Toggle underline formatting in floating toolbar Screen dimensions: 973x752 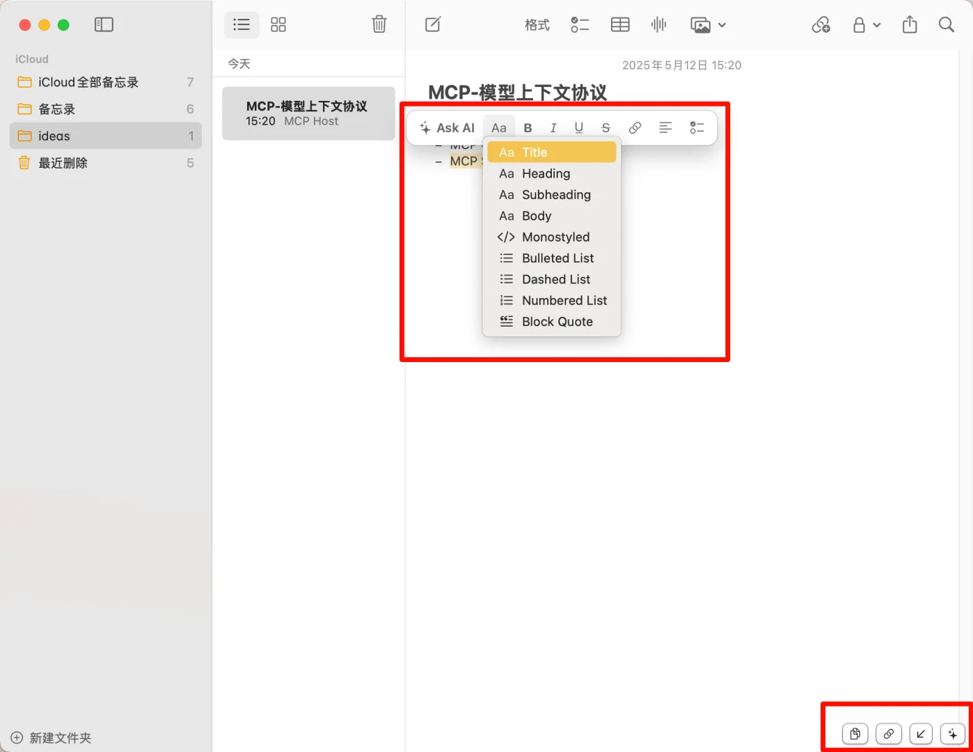[x=579, y=128]
